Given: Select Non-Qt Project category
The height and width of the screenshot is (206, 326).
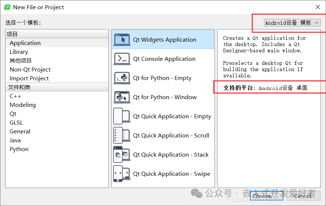Looking at the screenshot, I should click(x=57, y=69).
